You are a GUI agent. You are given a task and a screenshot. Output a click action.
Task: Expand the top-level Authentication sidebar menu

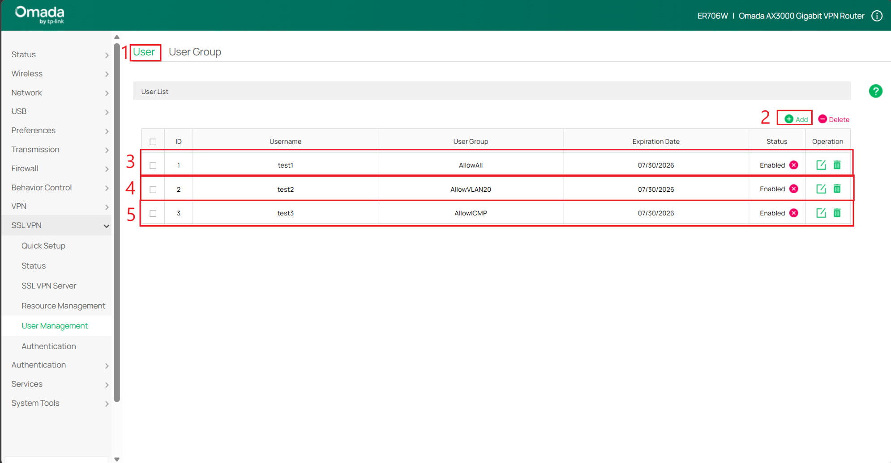57,365
